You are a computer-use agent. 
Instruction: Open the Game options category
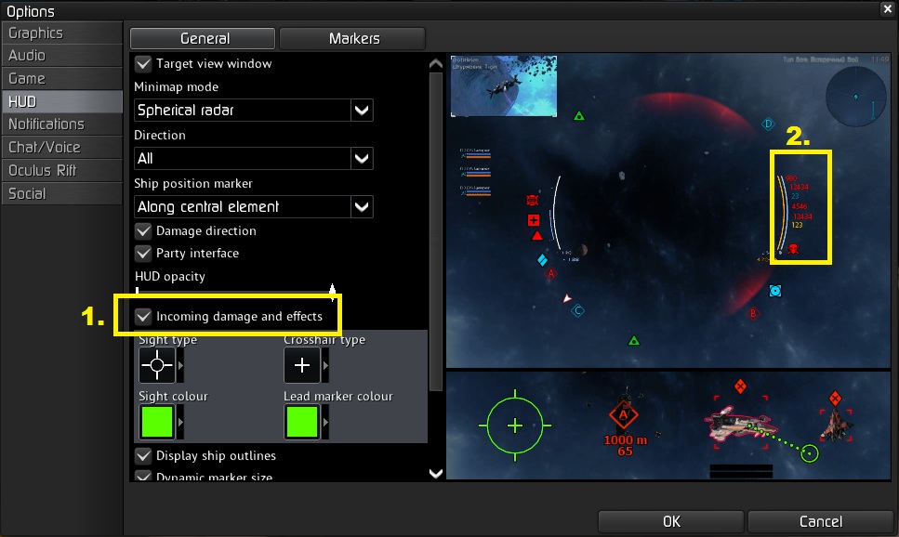(62, 79)
